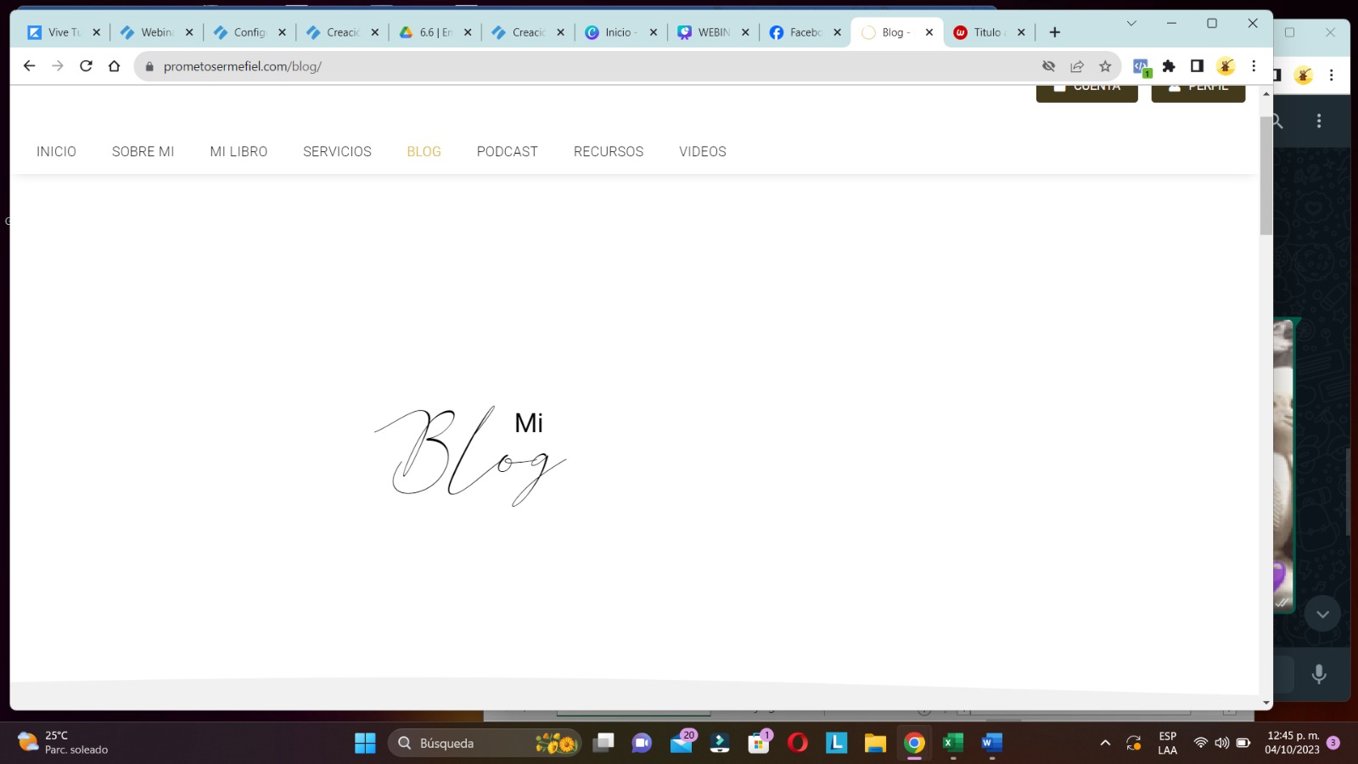Viewport: 1358px width, 764px height.
Task: Launch Opera from the taskbar
Action: coord(798,744)
